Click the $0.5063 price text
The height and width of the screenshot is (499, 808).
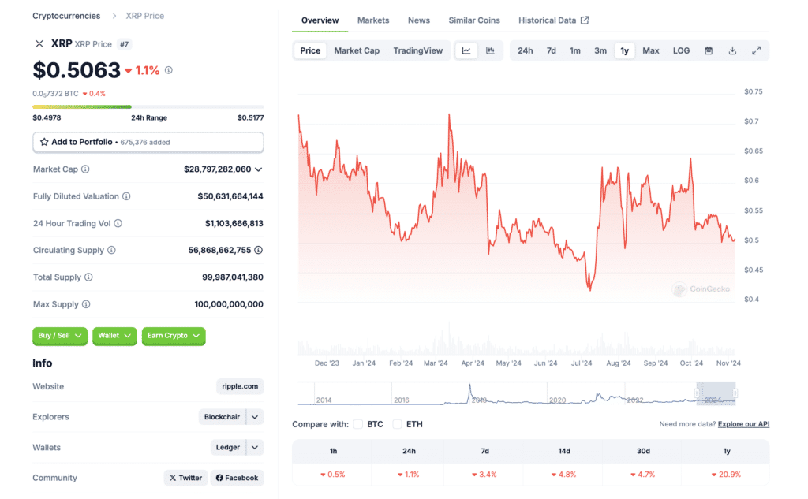tap(77, 70)
